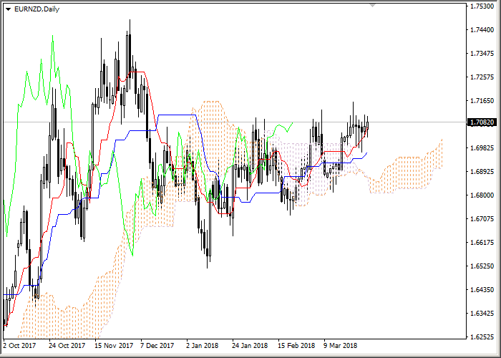The image size is (501, 358).
Task: Click the 1.62525 price scale value
Action: coord(482,337)
